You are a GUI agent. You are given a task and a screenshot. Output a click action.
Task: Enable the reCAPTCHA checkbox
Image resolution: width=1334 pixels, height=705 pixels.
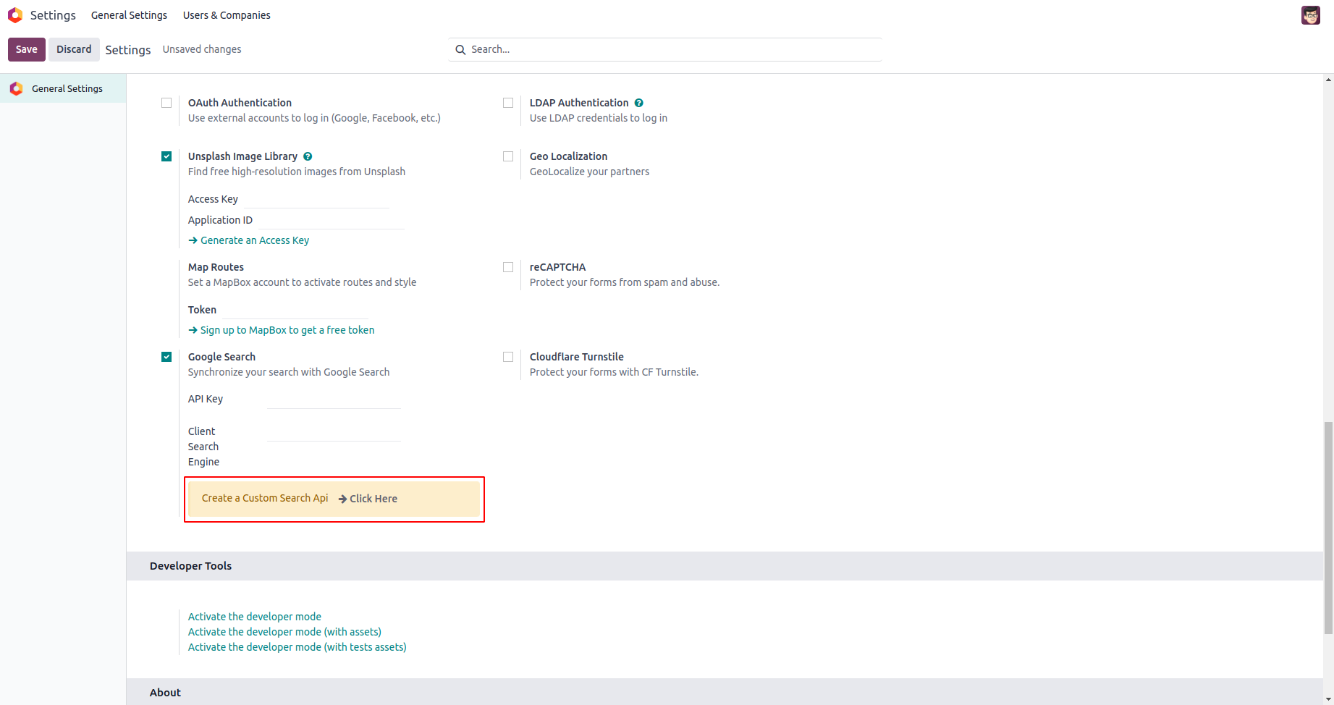(x=508, y=267)
